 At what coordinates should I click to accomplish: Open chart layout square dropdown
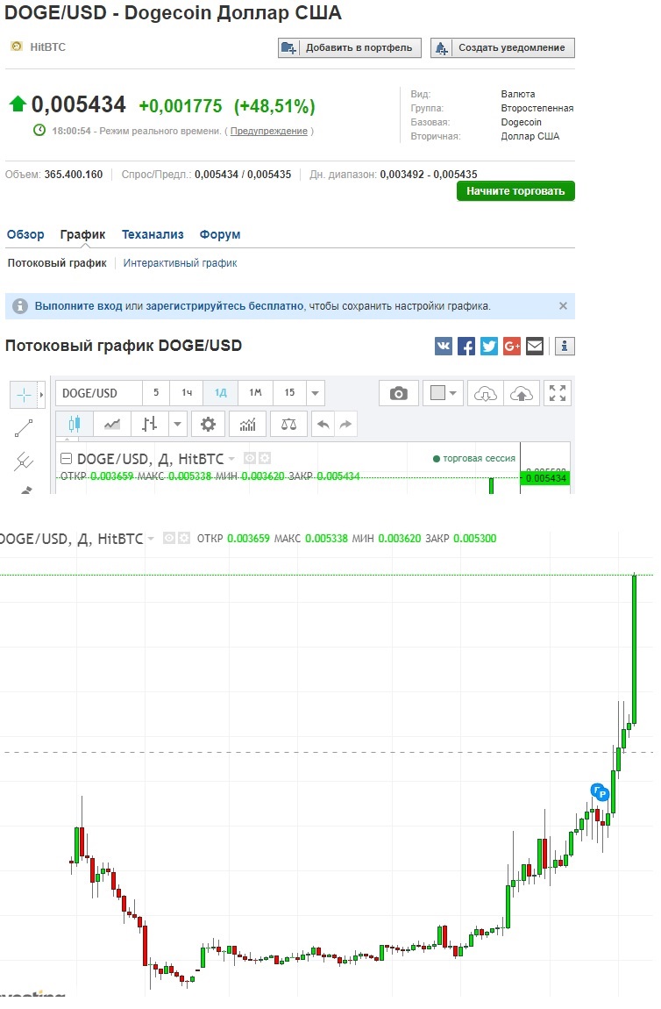[x=443, y=393]
